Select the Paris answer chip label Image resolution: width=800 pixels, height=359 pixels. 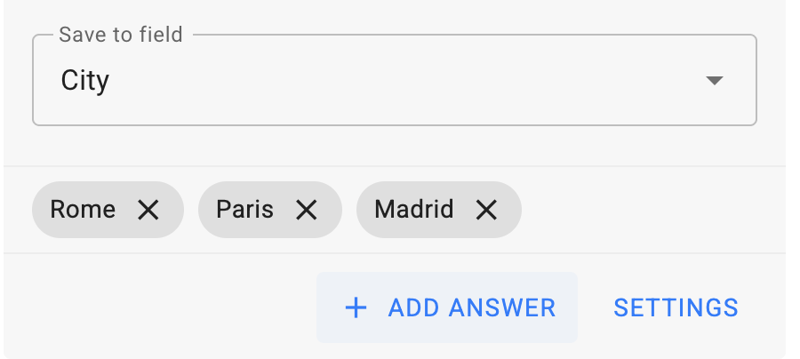tap(244, 210)
